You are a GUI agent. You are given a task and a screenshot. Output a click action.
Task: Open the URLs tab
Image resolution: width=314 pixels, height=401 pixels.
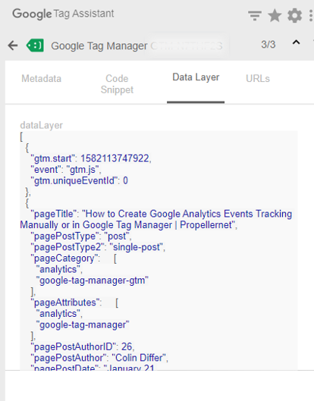(258, 79)
